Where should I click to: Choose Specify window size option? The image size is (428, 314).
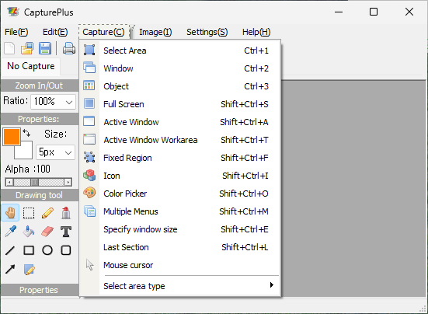[180, 229]
